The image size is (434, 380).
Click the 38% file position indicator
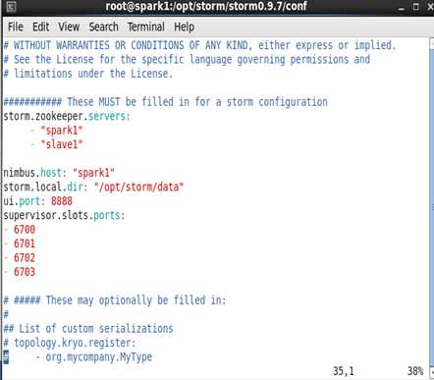pyautogui.click(x=415, y=371)
